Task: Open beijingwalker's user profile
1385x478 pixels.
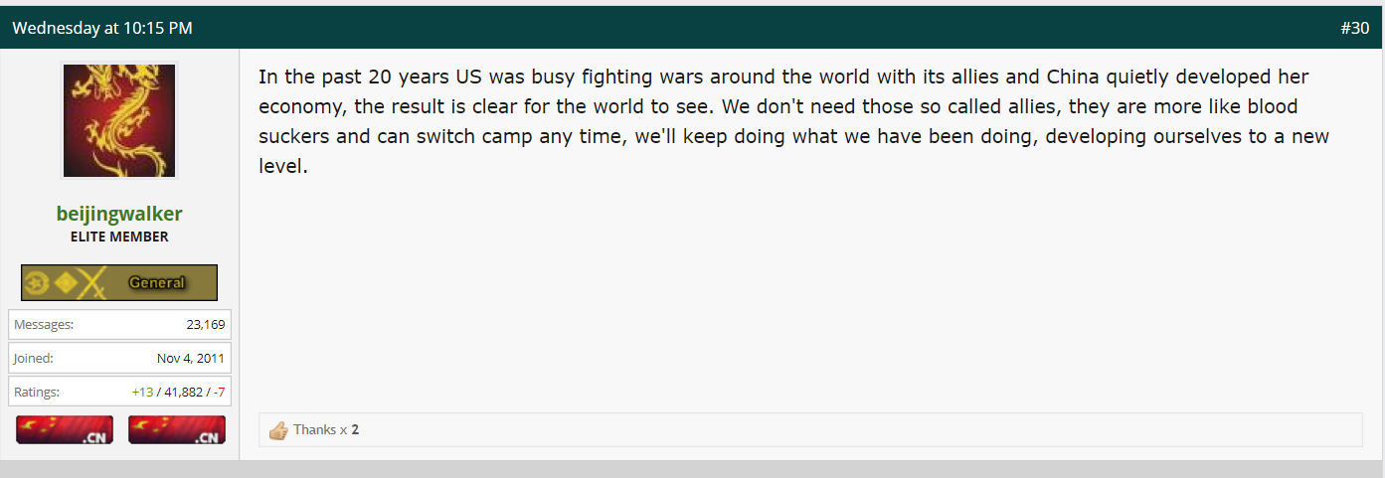Action: [119, 214]
